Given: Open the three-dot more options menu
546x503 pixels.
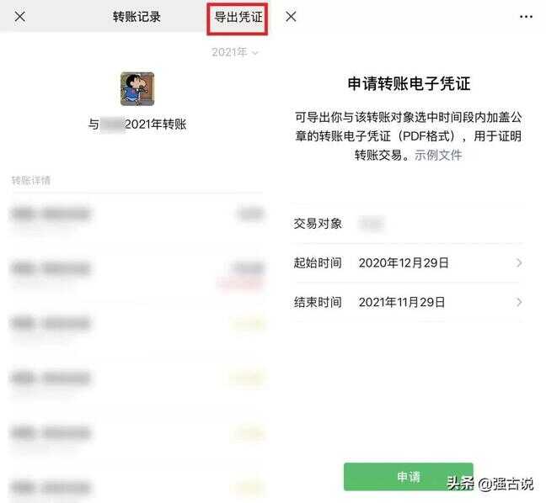Looking at the screenshot, I should click(x=526, y=17).
